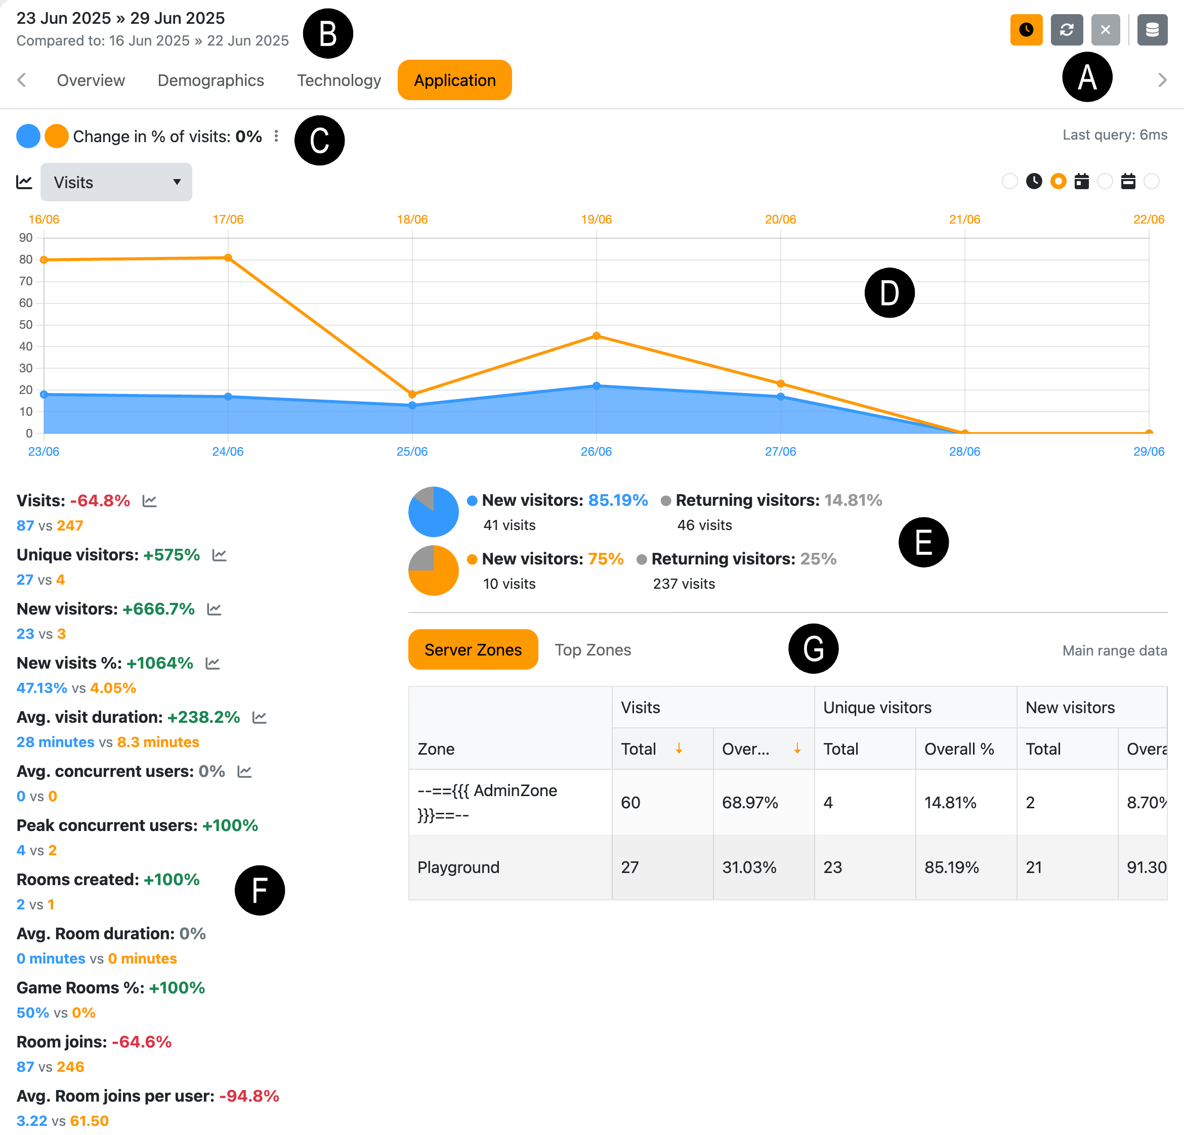Switch to Top Zones view
Screen dimensions: 1184x1135
pyautogui.click(x=593, y=649)
